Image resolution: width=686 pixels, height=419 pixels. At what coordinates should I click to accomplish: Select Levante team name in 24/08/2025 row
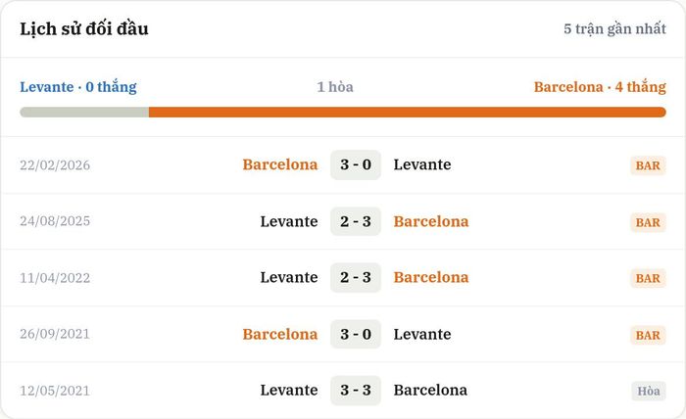click(x=289, y=221)
